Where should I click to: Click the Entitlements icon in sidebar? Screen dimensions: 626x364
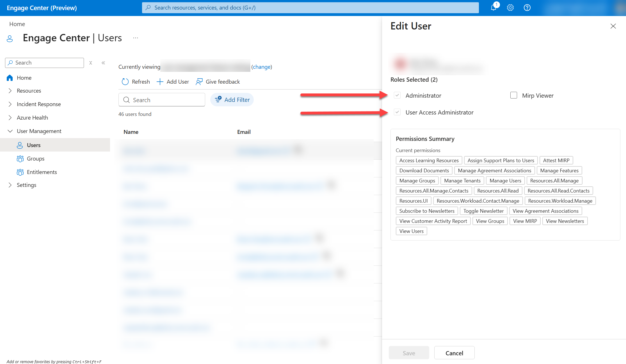pyautogui.click(x=20, y=172)
